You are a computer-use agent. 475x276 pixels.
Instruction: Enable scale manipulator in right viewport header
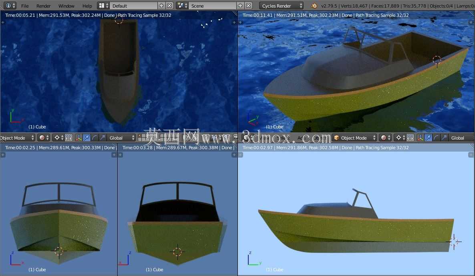[x=445, y=138]
